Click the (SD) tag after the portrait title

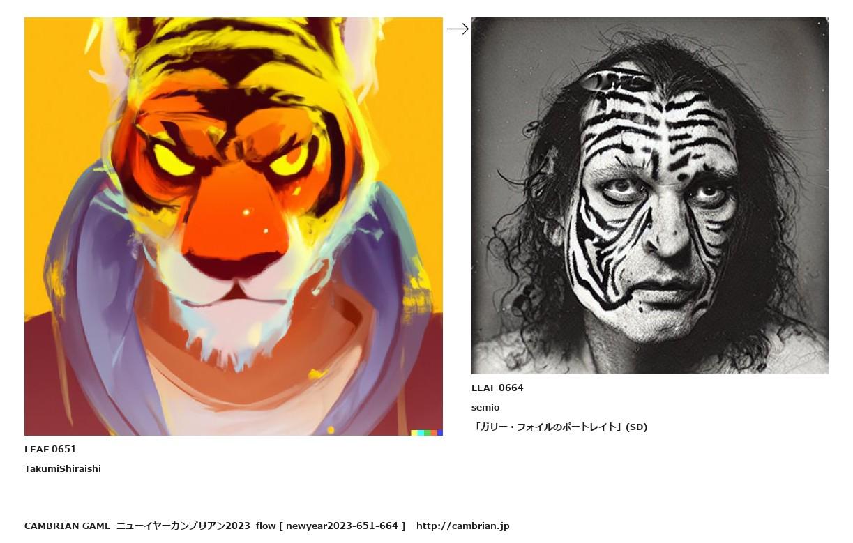pos(637,427)
